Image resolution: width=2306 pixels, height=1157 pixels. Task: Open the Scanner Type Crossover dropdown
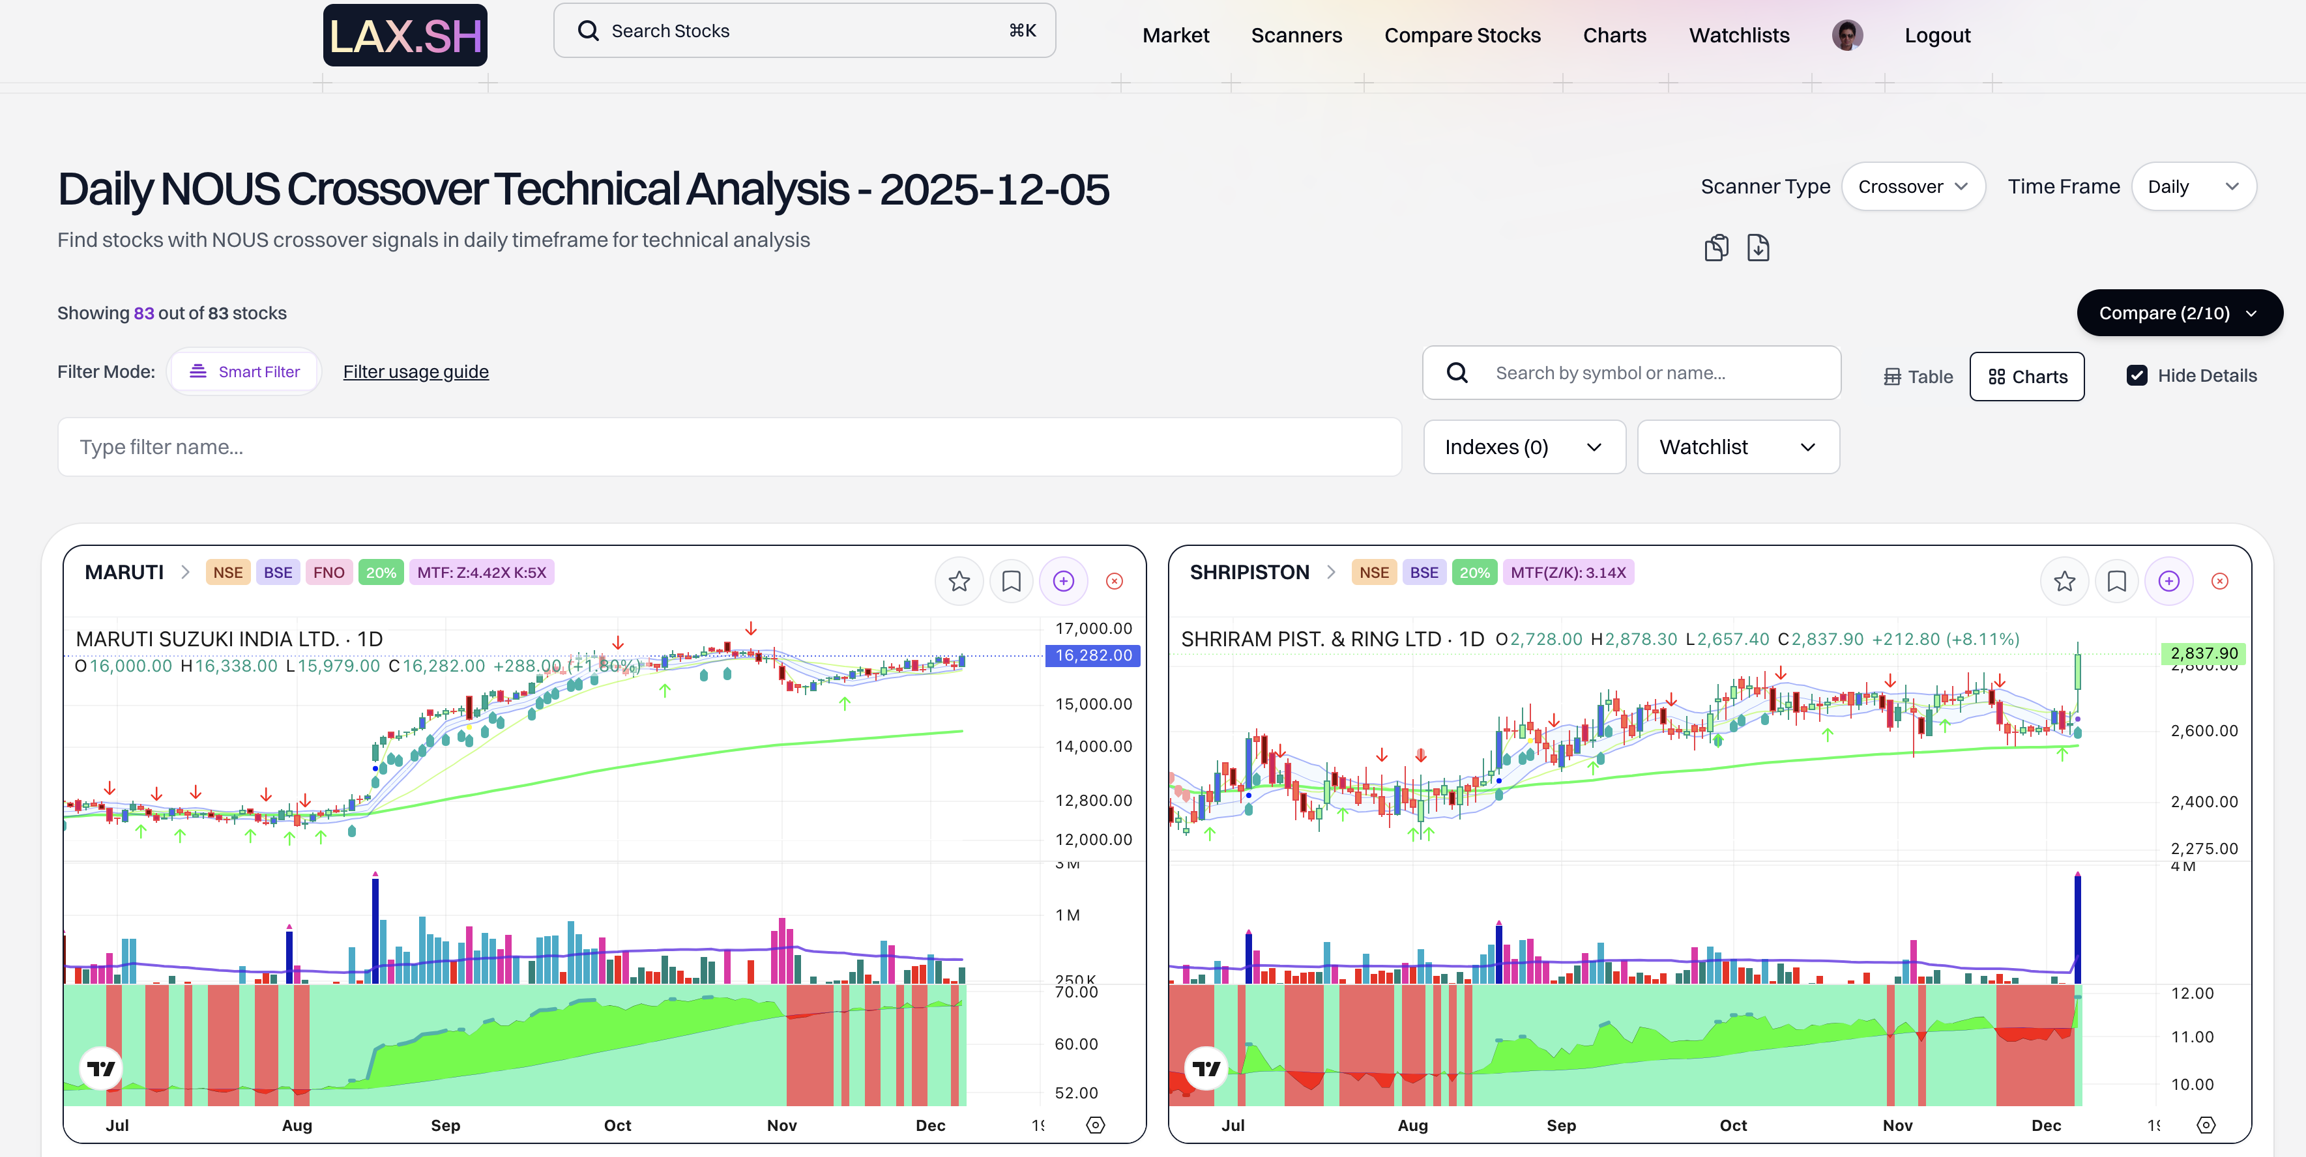pyautogui.click(x=1912, y=186)
